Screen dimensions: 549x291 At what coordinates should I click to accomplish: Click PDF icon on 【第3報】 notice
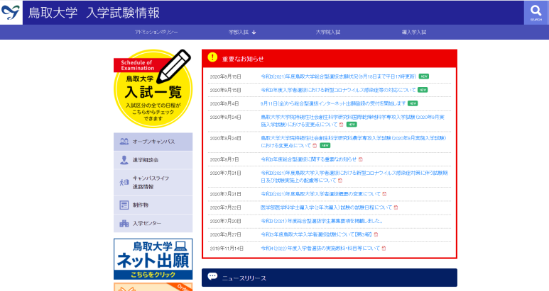[376, 235]
